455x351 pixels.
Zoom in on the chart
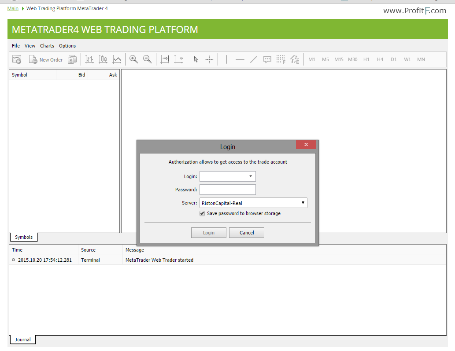pyautogui.click(x=133, y=59)
